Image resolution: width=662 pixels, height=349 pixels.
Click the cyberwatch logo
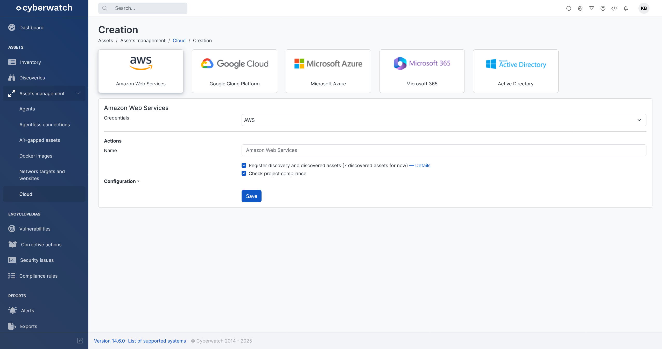tap(44, 8)
